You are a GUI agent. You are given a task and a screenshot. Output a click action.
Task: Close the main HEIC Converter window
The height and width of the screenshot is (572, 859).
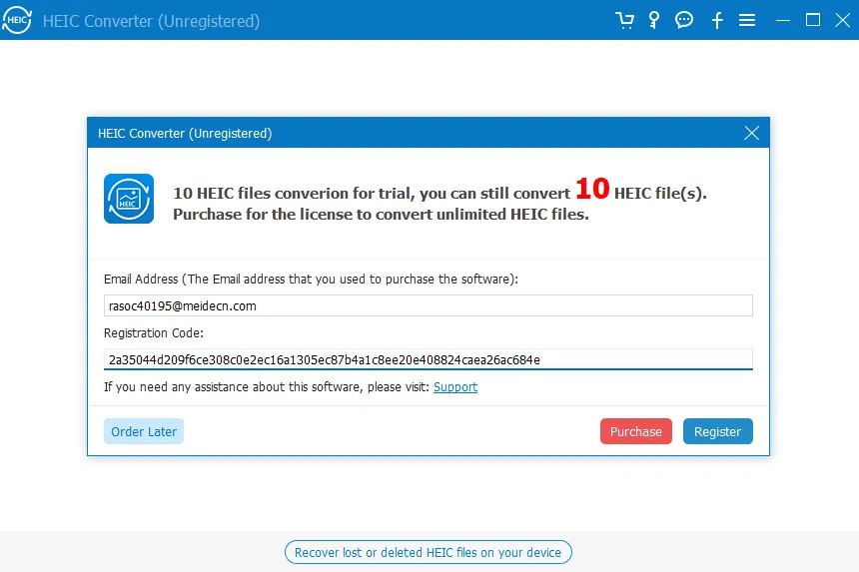841,20
